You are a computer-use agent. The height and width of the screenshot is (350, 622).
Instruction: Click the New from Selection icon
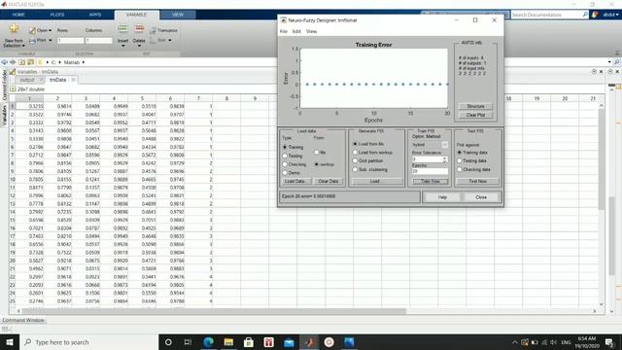(14, 28)
